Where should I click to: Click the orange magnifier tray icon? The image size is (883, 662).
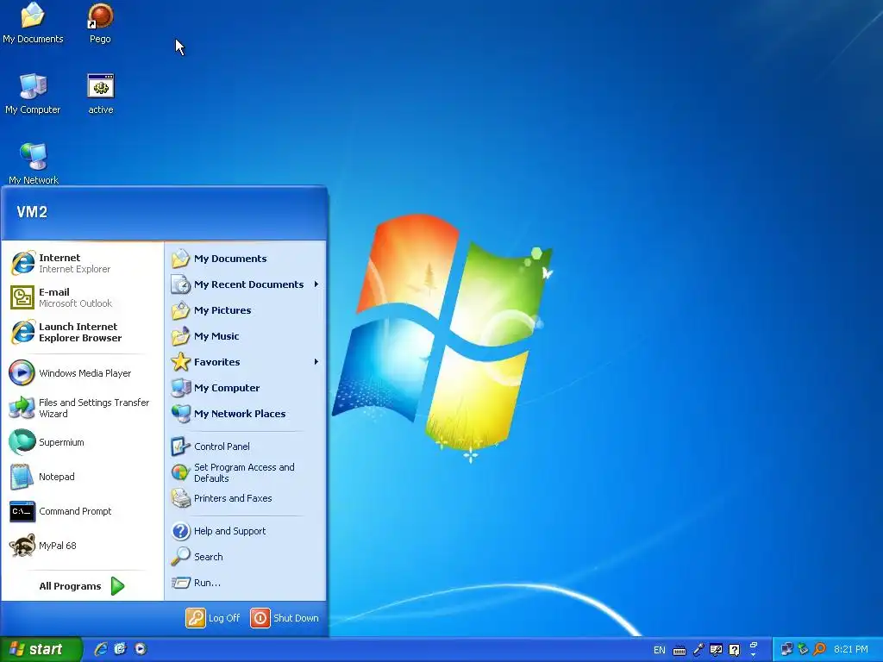pyautogui.click(x=819, y=650)
